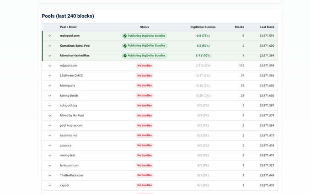The height and width of the screenshot is (194, 311).
Task: Expand the Mining-Dutch row chevron
Action: pyautogui.click(x=49, y=96)
